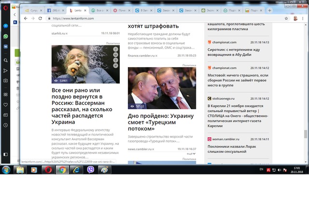309x204 pixels.
Task: Open WhatsApp in the Opera sidebar
Action: [5, 36]
